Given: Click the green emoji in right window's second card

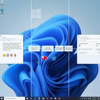Looking at the screenshot, I should coord(97,46).
